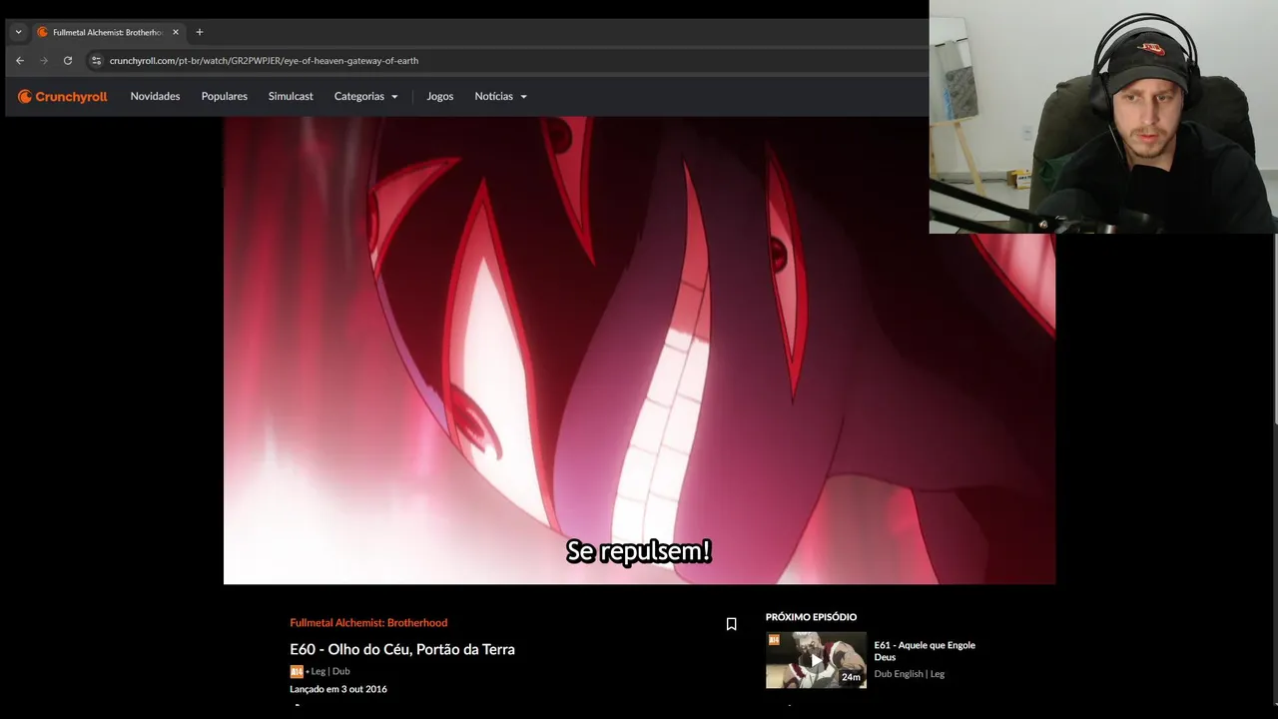Image resolution: width=1278 pixels, height=719 pixels.
Task: Open the Novidades menu item
Action: [155, 97]
